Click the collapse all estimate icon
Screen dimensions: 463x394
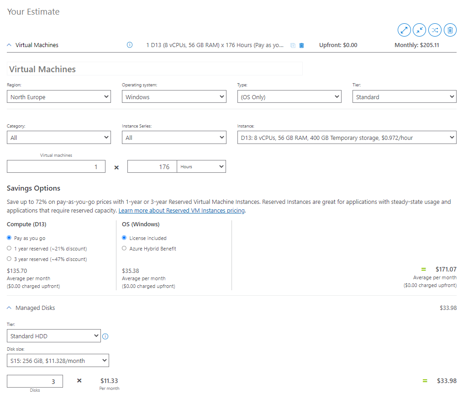point(419,30)
